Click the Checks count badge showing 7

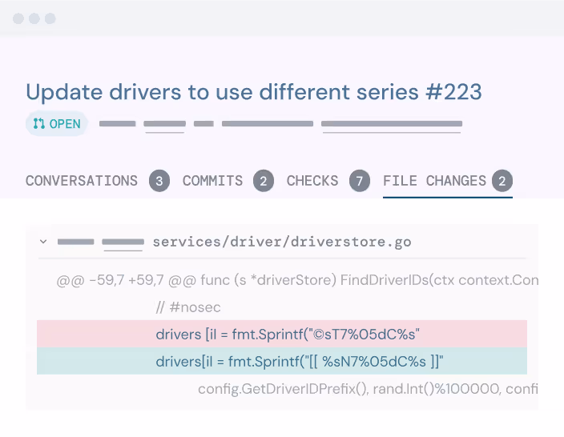click(x=360, y=182)
